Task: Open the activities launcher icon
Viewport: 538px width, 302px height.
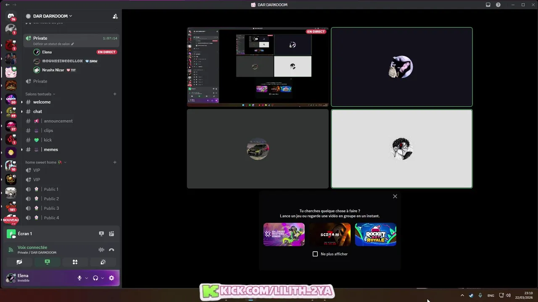Action: pyautogui.click(x=75, y=262)
